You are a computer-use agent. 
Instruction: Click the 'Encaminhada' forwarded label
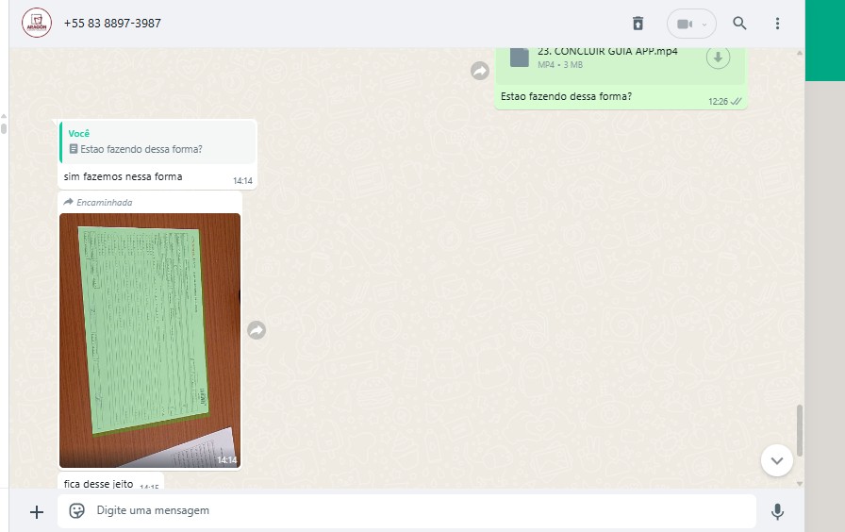[x=97, y=202]
